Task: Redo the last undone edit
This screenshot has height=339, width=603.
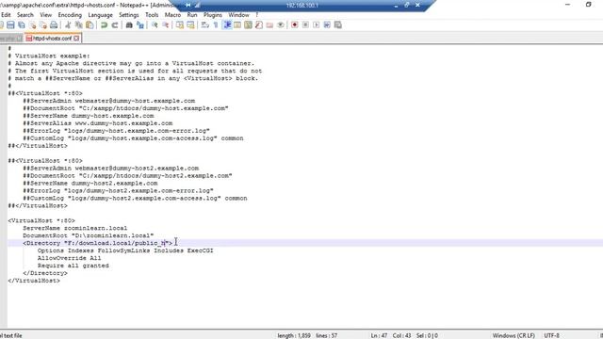Action: tap(115, 25)
